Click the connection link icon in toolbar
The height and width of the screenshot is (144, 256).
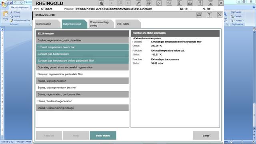click(x=159, y=3)
